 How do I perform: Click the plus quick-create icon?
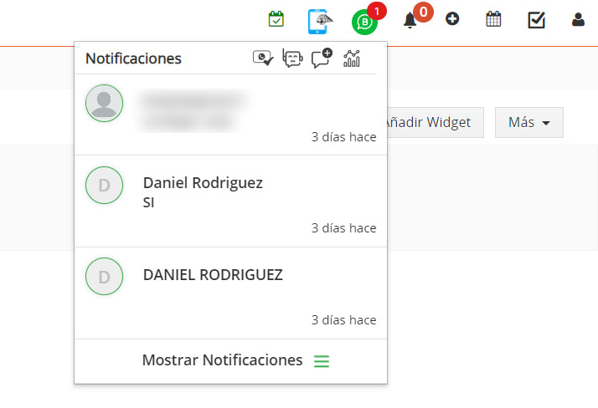click(x=452, y=18)
